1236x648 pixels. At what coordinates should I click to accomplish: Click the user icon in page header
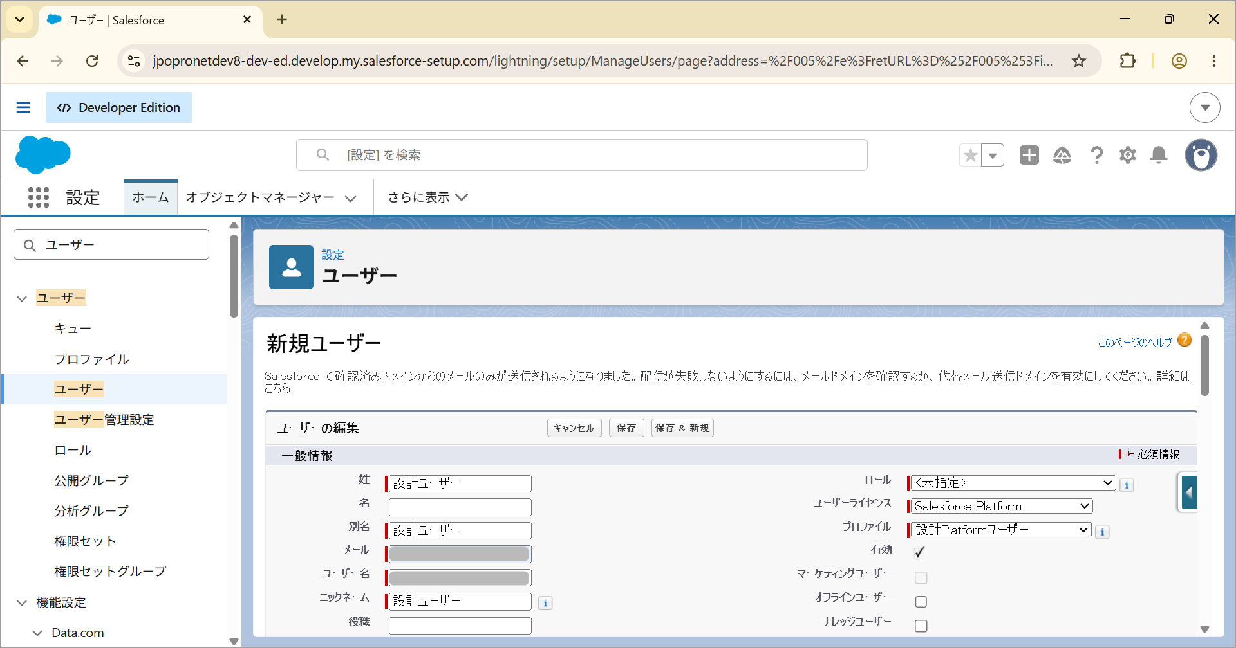coord(291,267)
